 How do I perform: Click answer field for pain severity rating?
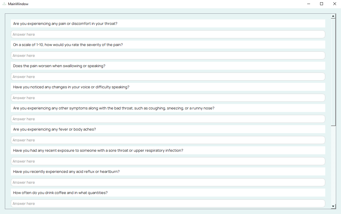click(x=168, y=55)
